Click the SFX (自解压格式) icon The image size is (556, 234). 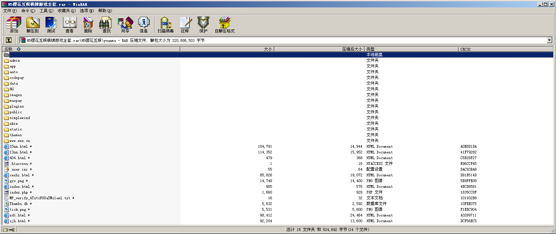point(224,25)
